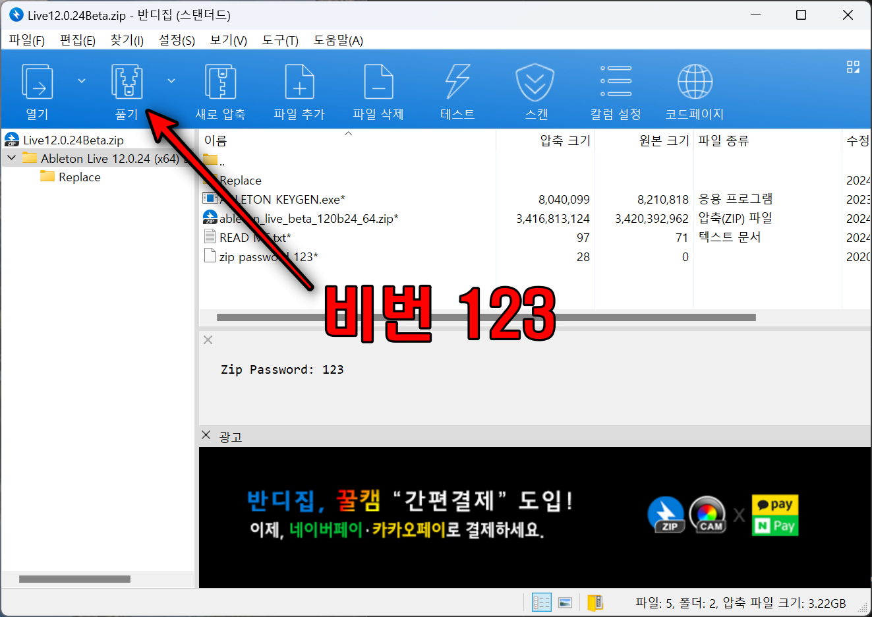
Task: Collapse the Ableton Live 12.0.24 (x64) folder
Action: point(11,158)
